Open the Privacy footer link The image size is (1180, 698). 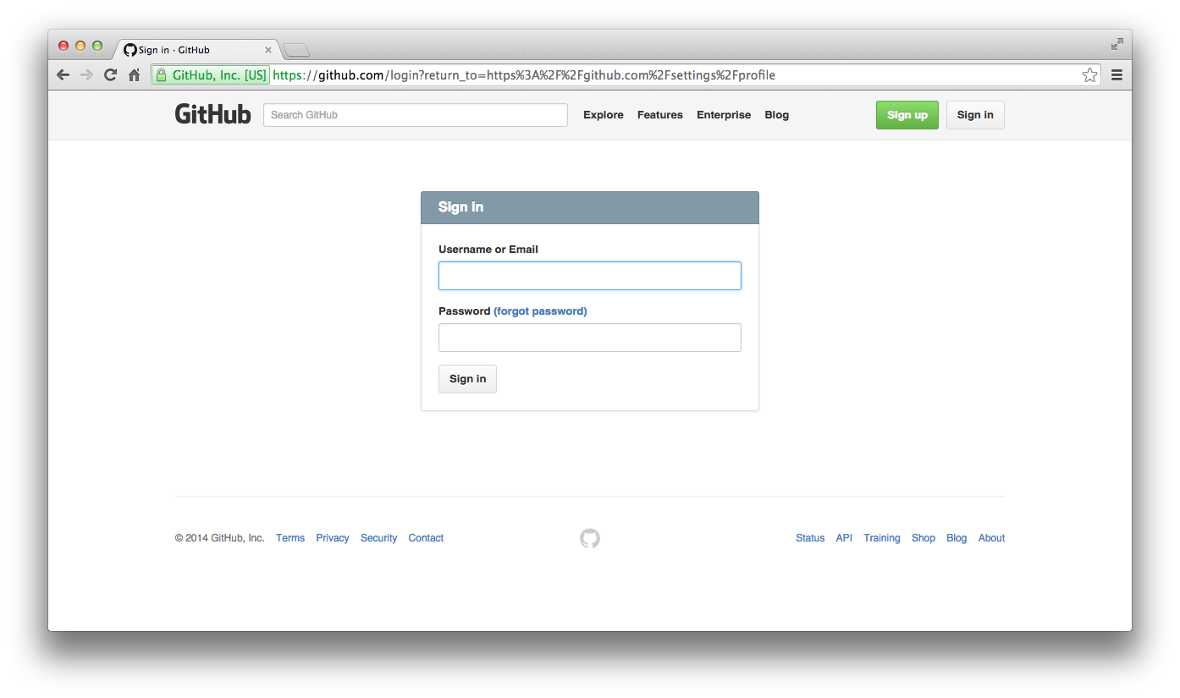click(x=333, y=538)
